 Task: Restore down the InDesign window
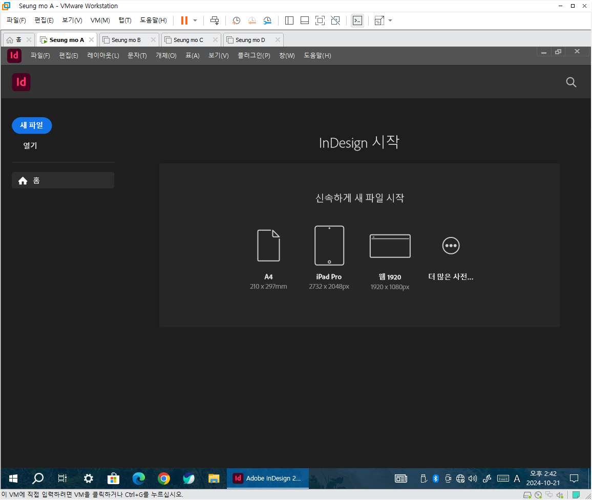coord(558,52)
